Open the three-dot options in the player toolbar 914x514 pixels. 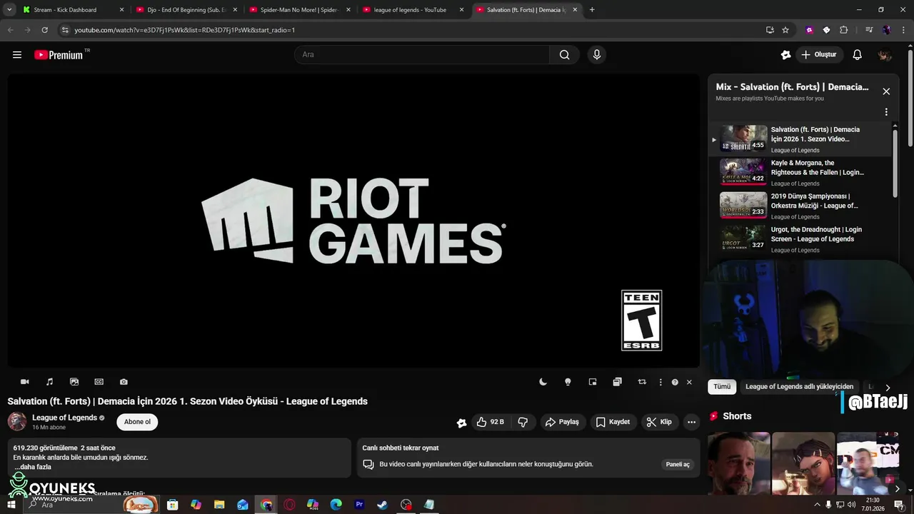pyautogui.click(x=661, y=382)
